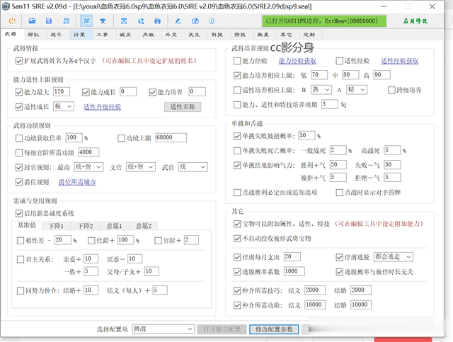Switch to the 战斗 tab

pos(56,34)
